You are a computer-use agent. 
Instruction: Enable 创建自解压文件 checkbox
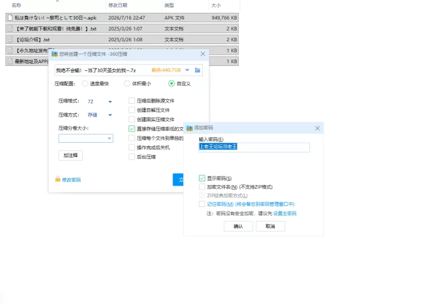(132, 110)
